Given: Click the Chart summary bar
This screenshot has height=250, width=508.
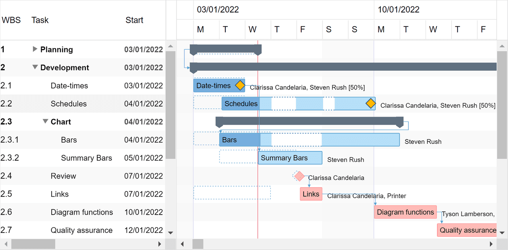Looking at the screenshot, I should coord(310,122).
